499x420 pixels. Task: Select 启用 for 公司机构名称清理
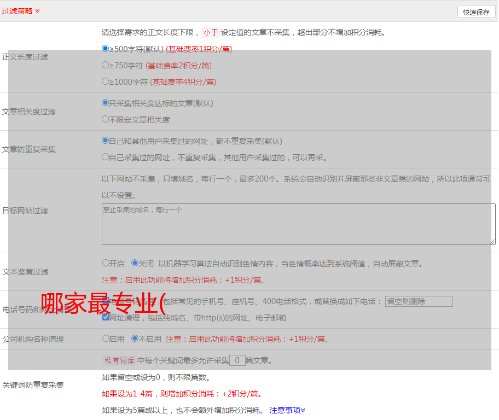coord(106,339)
